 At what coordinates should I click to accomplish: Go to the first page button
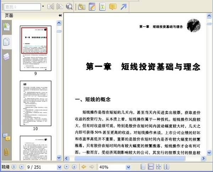(x=14, y=167)
